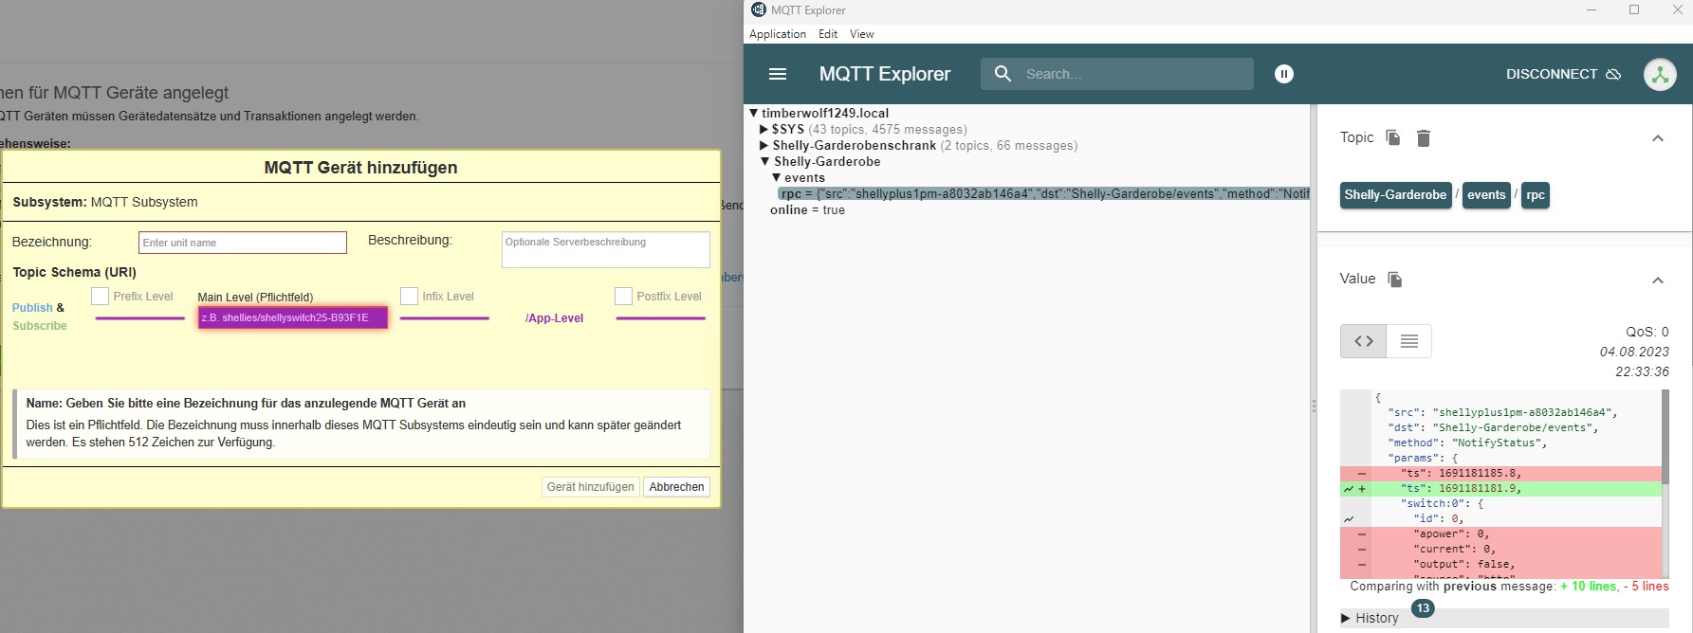This screenshot has height=633, width=1693.
Task: Collapse the Value panel chevron
Action: [1658, 280]
